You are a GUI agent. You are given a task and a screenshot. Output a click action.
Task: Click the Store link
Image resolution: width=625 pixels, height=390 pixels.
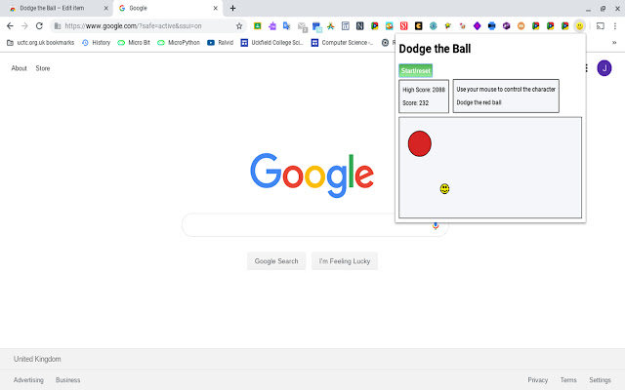(x=43, y=68)
